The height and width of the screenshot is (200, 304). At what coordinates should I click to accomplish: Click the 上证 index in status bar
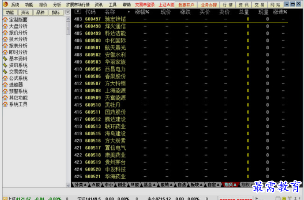(x=19, y=198)
